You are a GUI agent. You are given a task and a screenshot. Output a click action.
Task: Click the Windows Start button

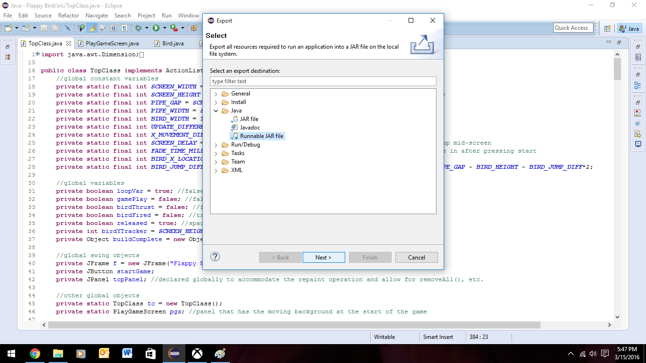[11, 353]
